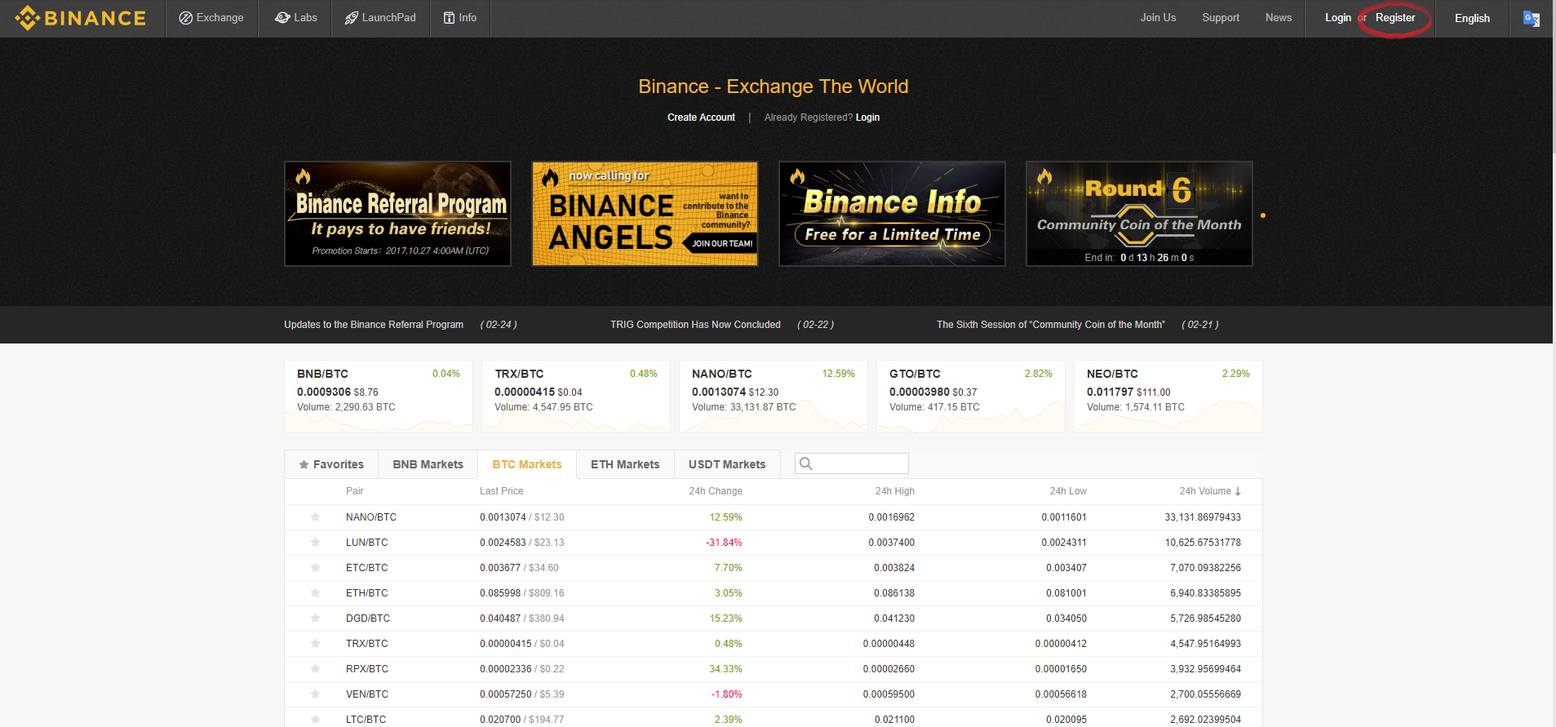1556x727 pixels.
Task: Click the Login link in header
Action: pyautogui.click(x=1338, y=18)
